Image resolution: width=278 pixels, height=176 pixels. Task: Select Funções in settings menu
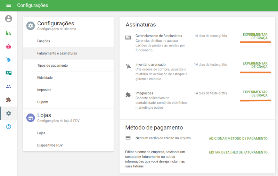point(68,41)
